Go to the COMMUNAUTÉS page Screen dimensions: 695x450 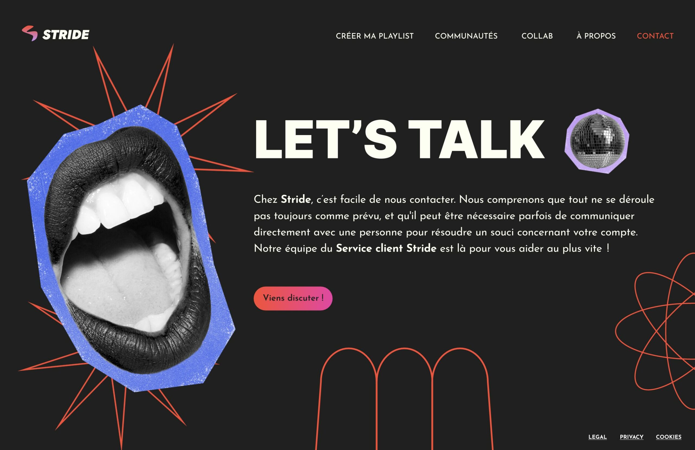[466, 36]
